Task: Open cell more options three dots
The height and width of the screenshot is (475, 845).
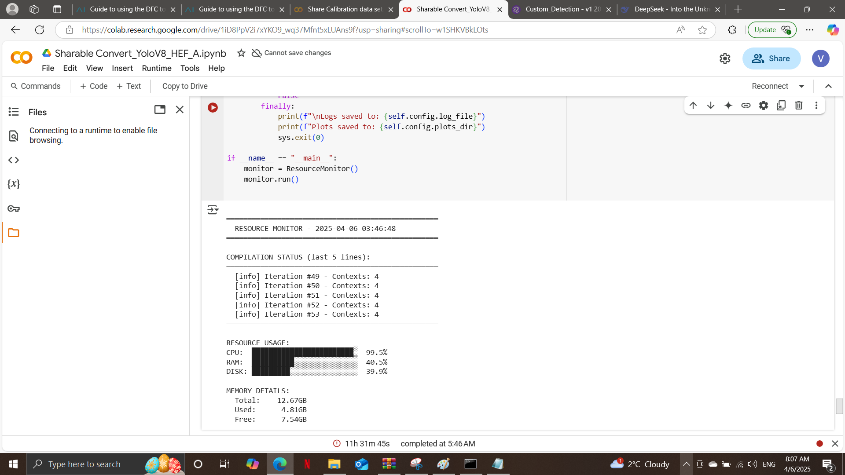Action: tap(816, 106)
